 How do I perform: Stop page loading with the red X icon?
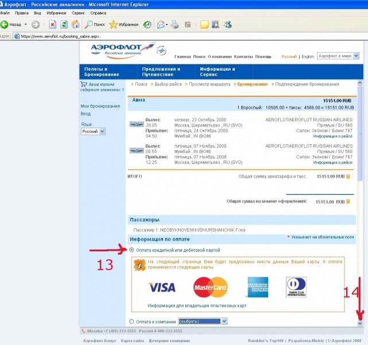point(52,25)
